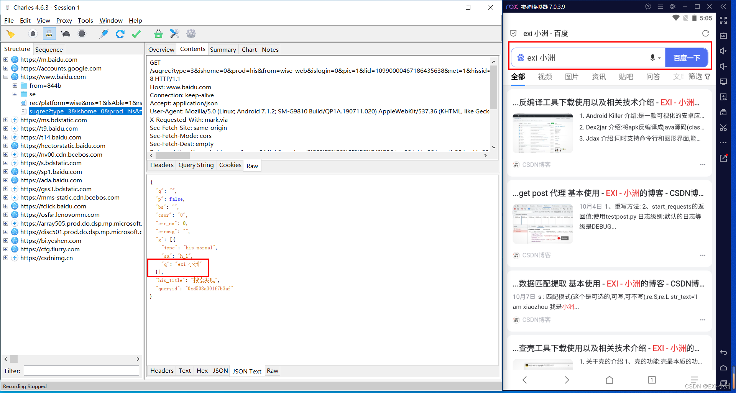Toggle the turtle Throttling icon
Viewport: 736px width, 393px height.
pyautogui.click(x=66, y=34)
